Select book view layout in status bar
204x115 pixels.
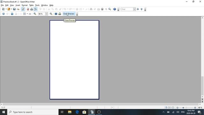click(x=173, y=108)
